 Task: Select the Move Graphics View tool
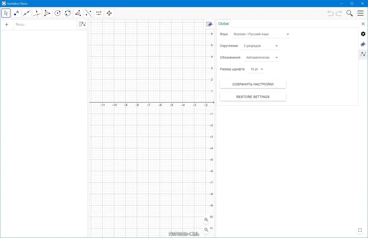[109, 13]
